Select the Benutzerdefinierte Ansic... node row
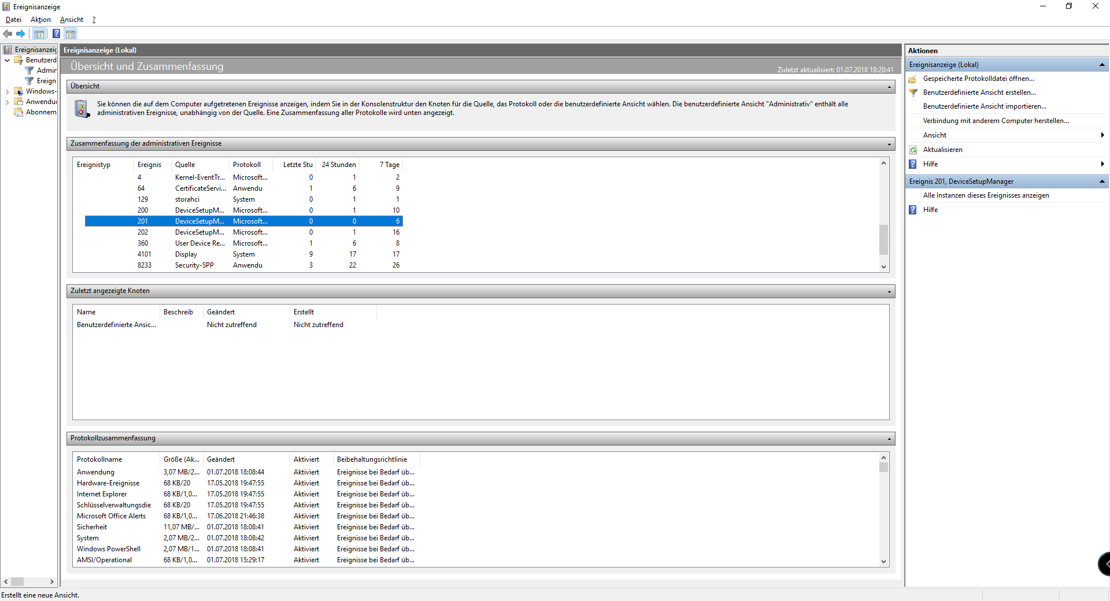Image resolution: width=1110 pixels, height=601 pixels. point(225,325)
